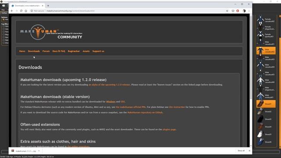
Task: Open MakeHuman repository on Github link
Action: (145, 112)
